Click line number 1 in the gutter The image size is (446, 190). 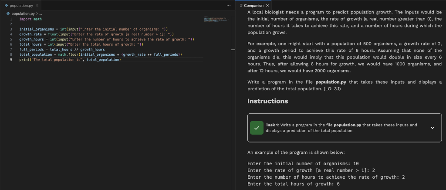11,19
